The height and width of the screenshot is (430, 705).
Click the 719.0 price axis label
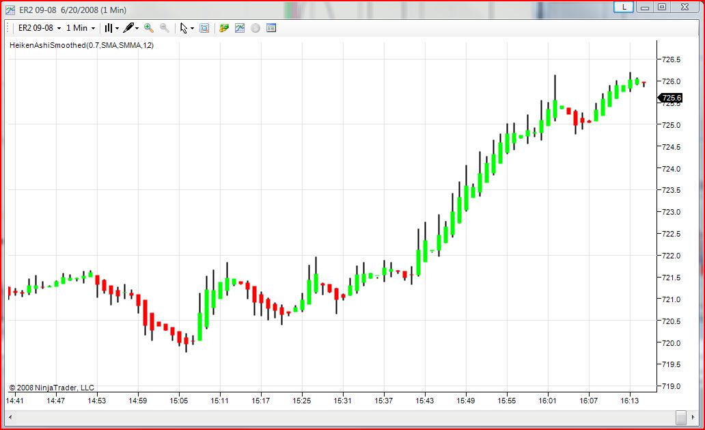click(672, 386)
